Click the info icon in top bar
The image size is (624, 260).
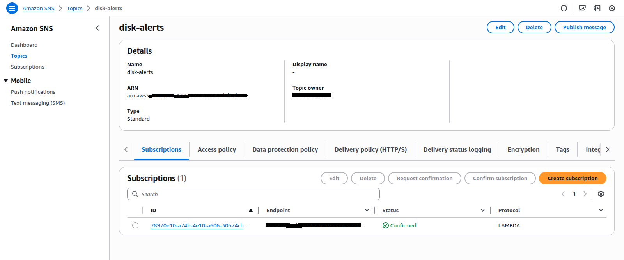(564, 8)
